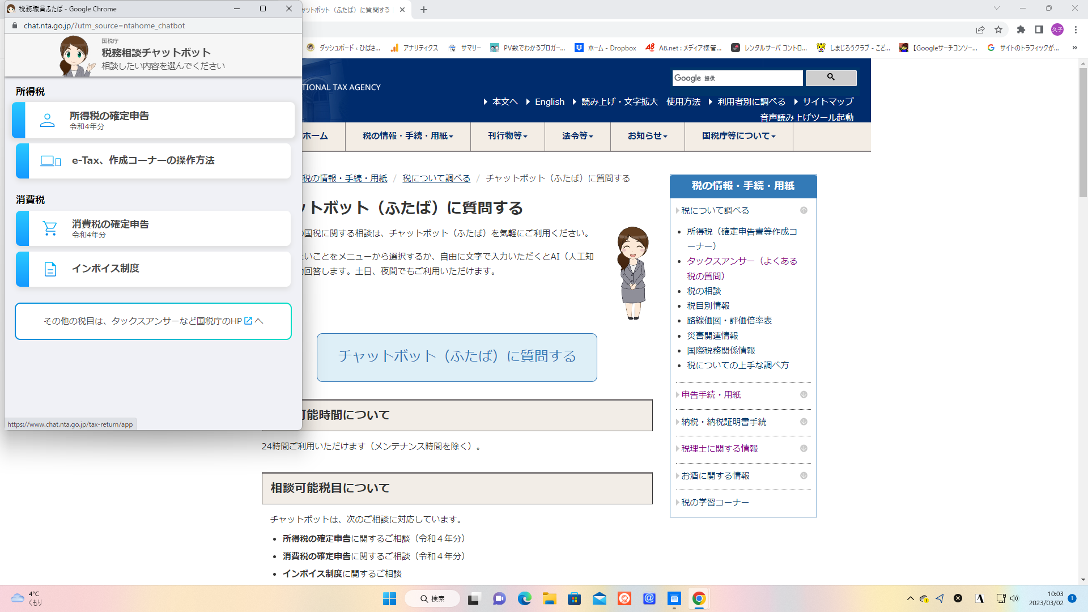Open A8.net bookmark
Viewport: 1088px width, 612px height.
coord(683,48)
